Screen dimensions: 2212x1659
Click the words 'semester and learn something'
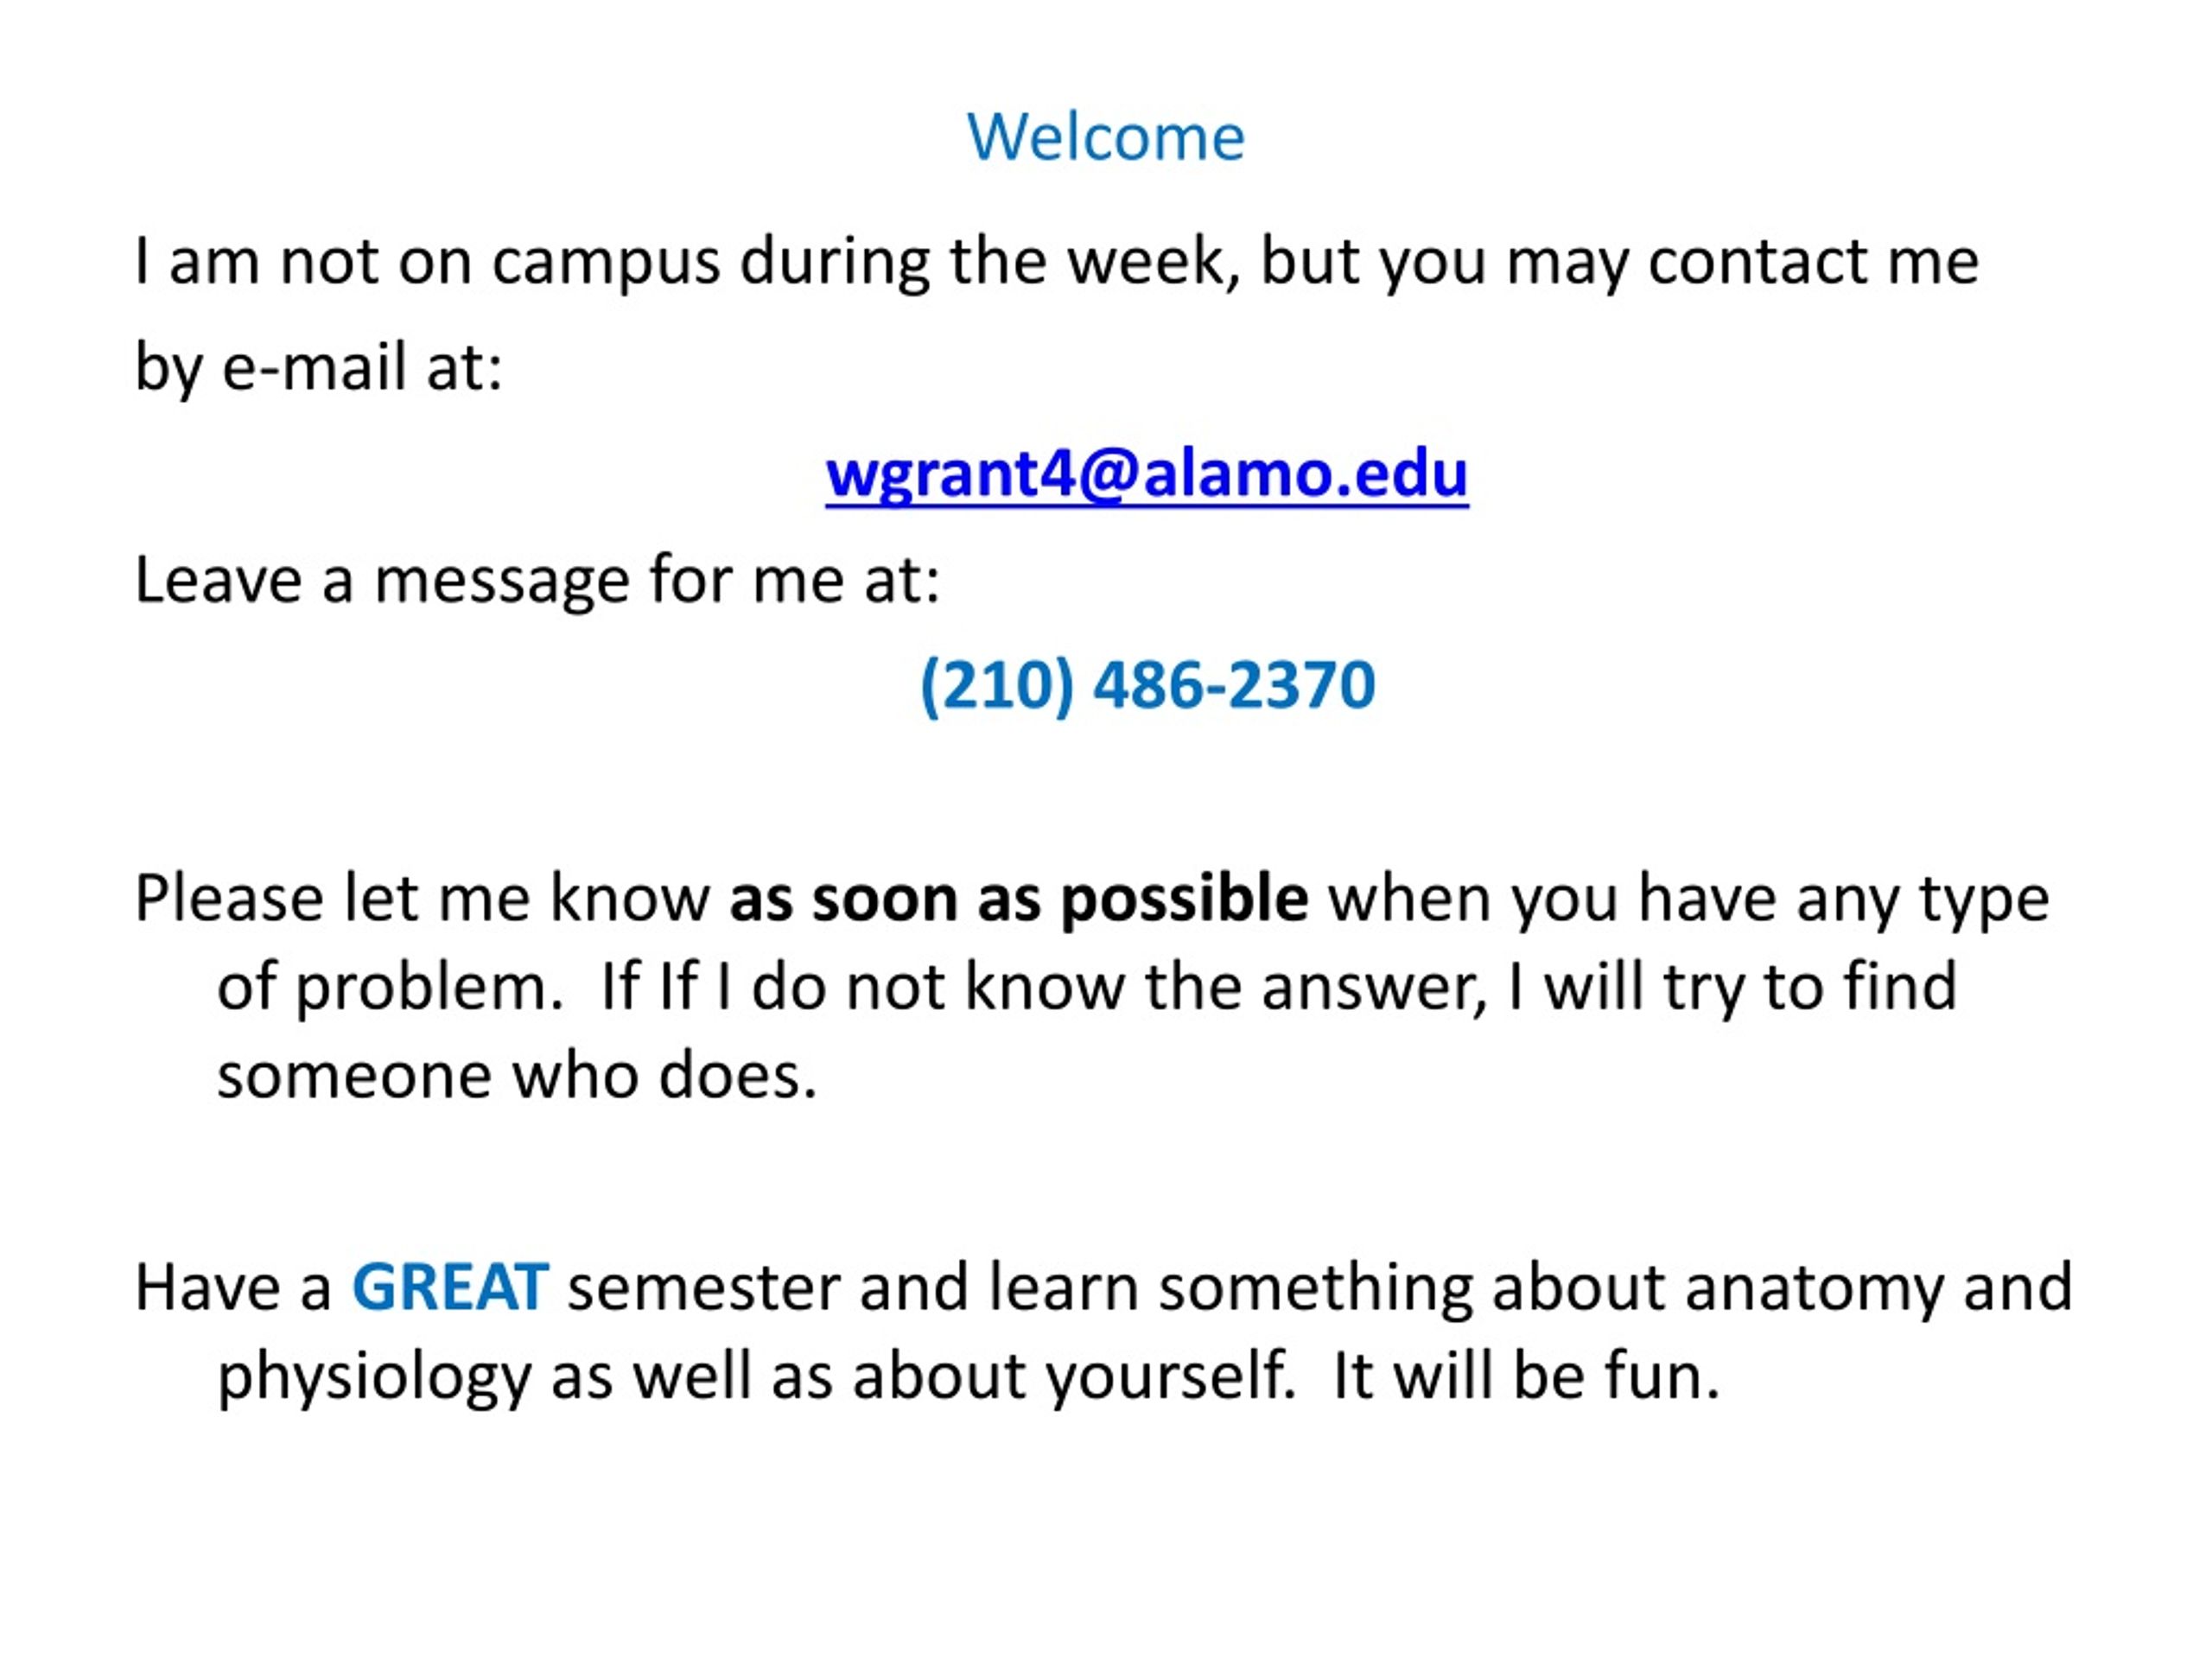point(1020,1289)
